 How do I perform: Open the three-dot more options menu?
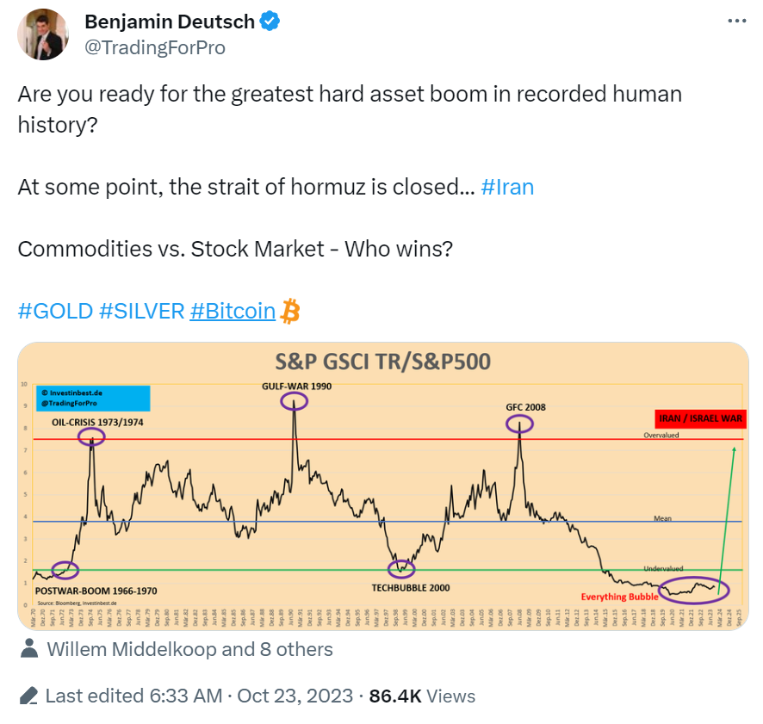coord(737,21)
